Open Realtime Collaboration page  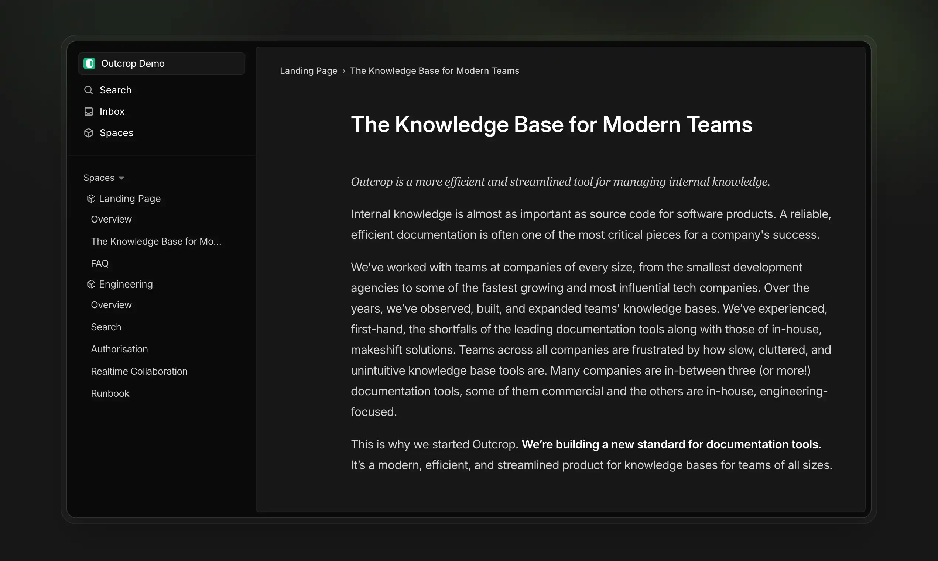pos(139,372)
